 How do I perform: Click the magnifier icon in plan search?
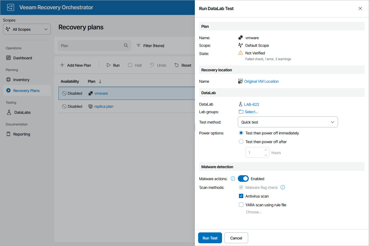pyautogui.click(x=126, y=45)
